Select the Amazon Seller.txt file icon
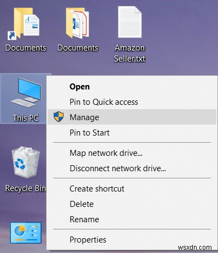Image resolution: width=218 pixels, height=253 pixels. click(x=130, y=22)
